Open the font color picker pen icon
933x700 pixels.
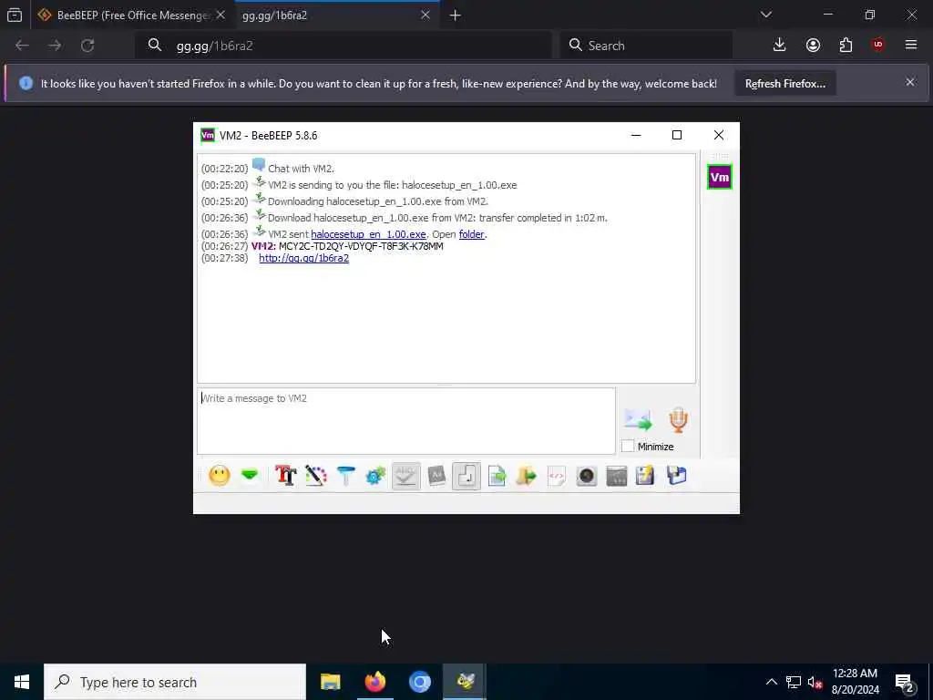tap(316, 476)
